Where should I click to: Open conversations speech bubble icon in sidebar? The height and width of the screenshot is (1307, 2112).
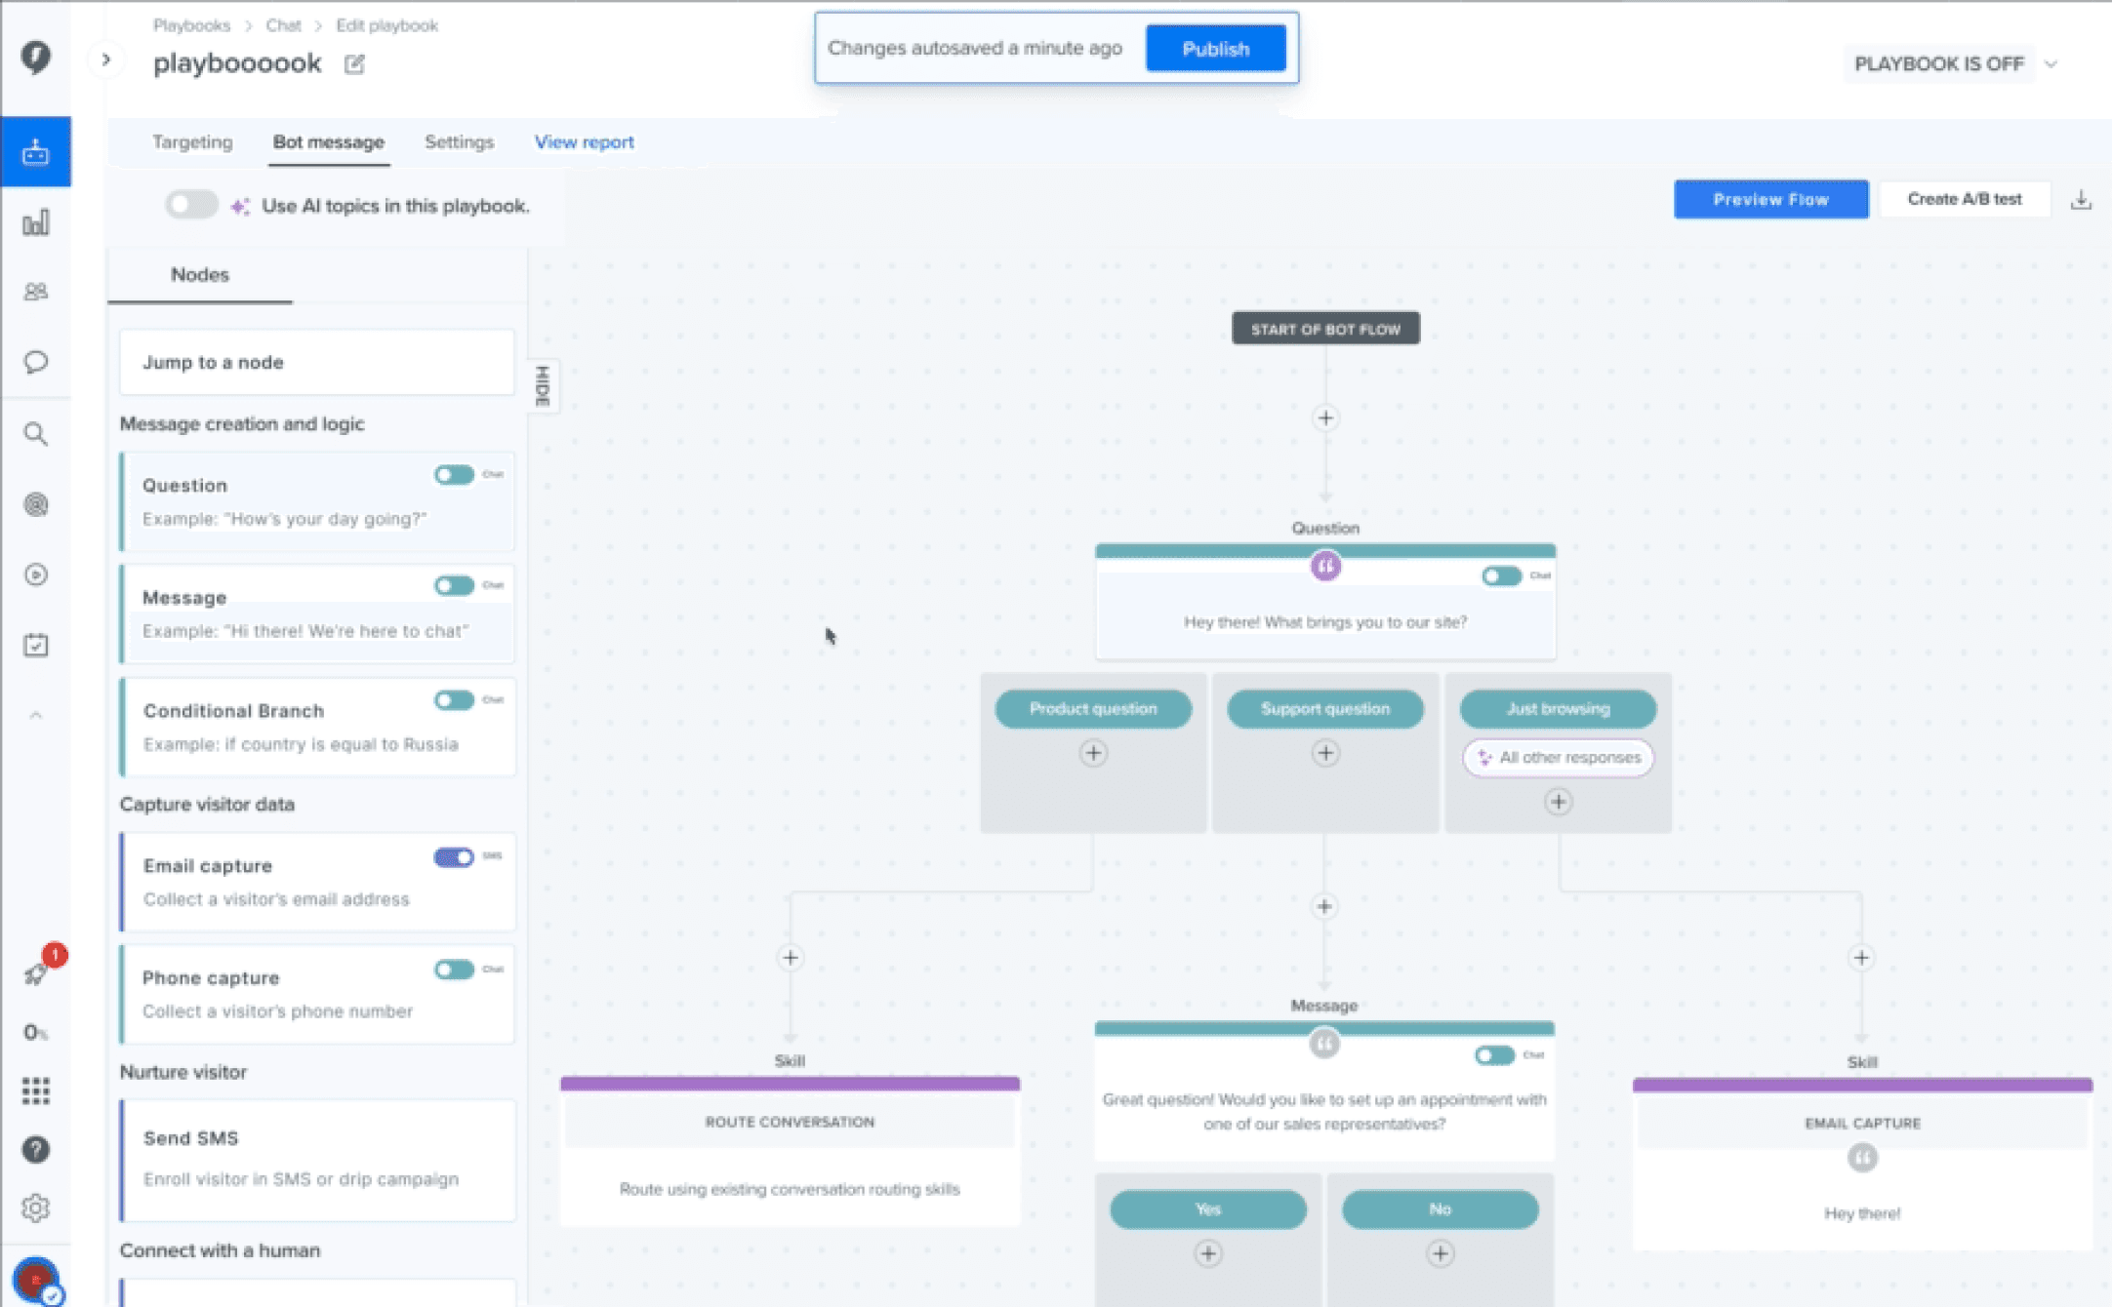coord(36,362)
